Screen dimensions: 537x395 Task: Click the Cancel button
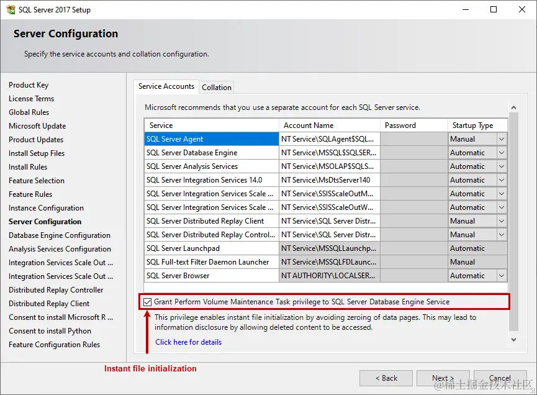[500, 378]
